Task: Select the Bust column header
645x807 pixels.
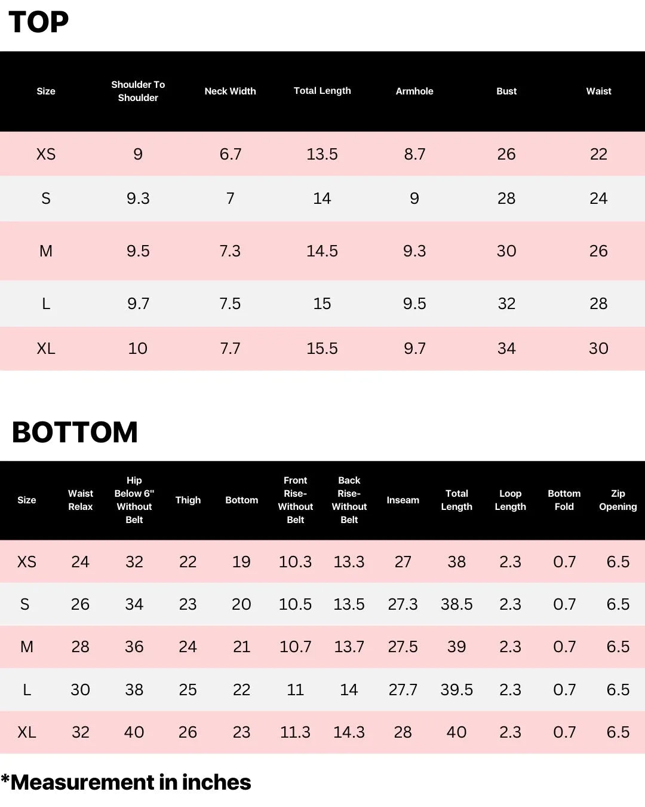Action: click(x=506, y=91)
